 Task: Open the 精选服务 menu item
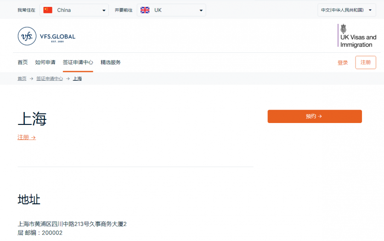pos(110,62)
